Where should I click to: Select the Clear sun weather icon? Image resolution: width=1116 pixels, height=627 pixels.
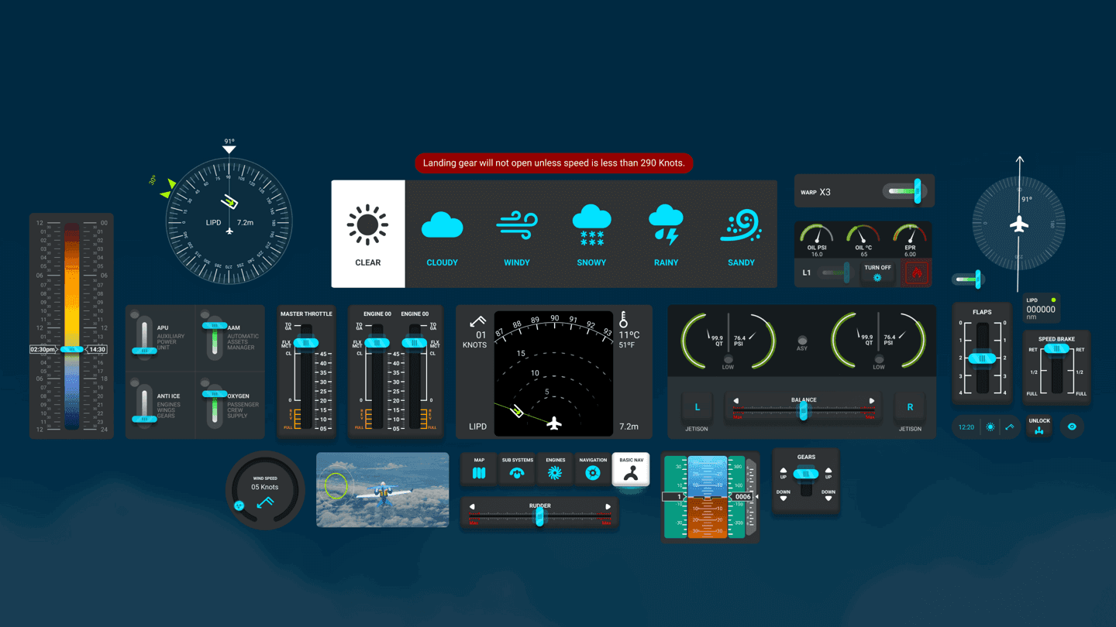click(x=367, y=225)
